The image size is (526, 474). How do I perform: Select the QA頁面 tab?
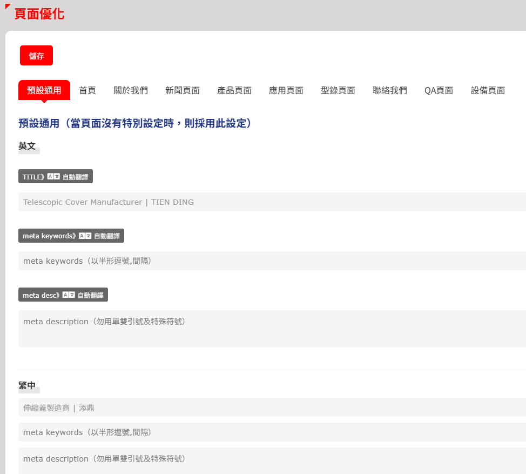pos(439,90)
